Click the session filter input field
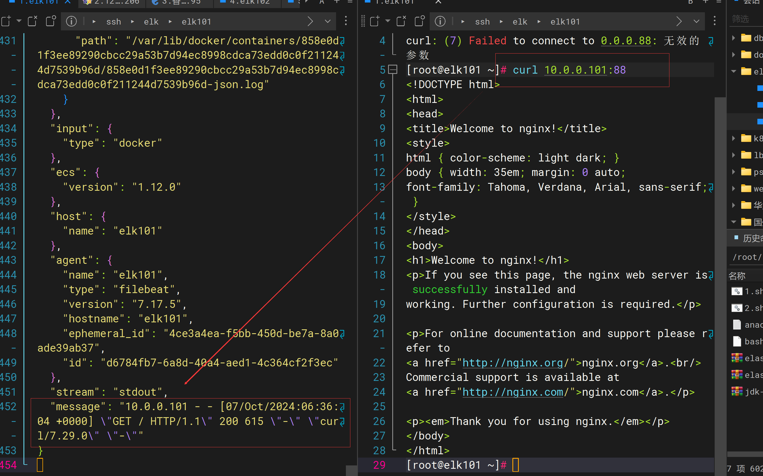 [747, 19]
